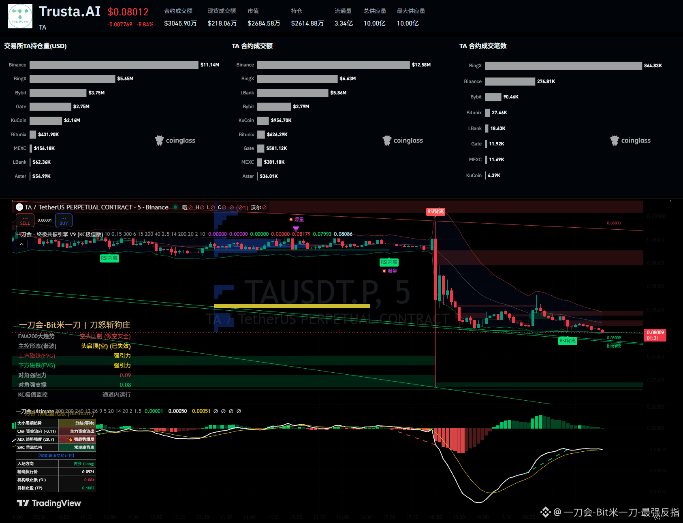Click the 市值 $2684.58万 stat

(x=264, y=17)
